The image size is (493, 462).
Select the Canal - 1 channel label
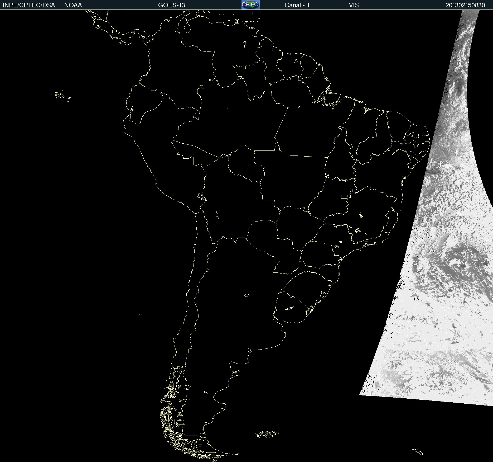click(297, 5)
